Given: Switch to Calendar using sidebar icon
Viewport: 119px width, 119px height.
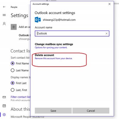Looking at the screenshot, I should click(4, 106).
